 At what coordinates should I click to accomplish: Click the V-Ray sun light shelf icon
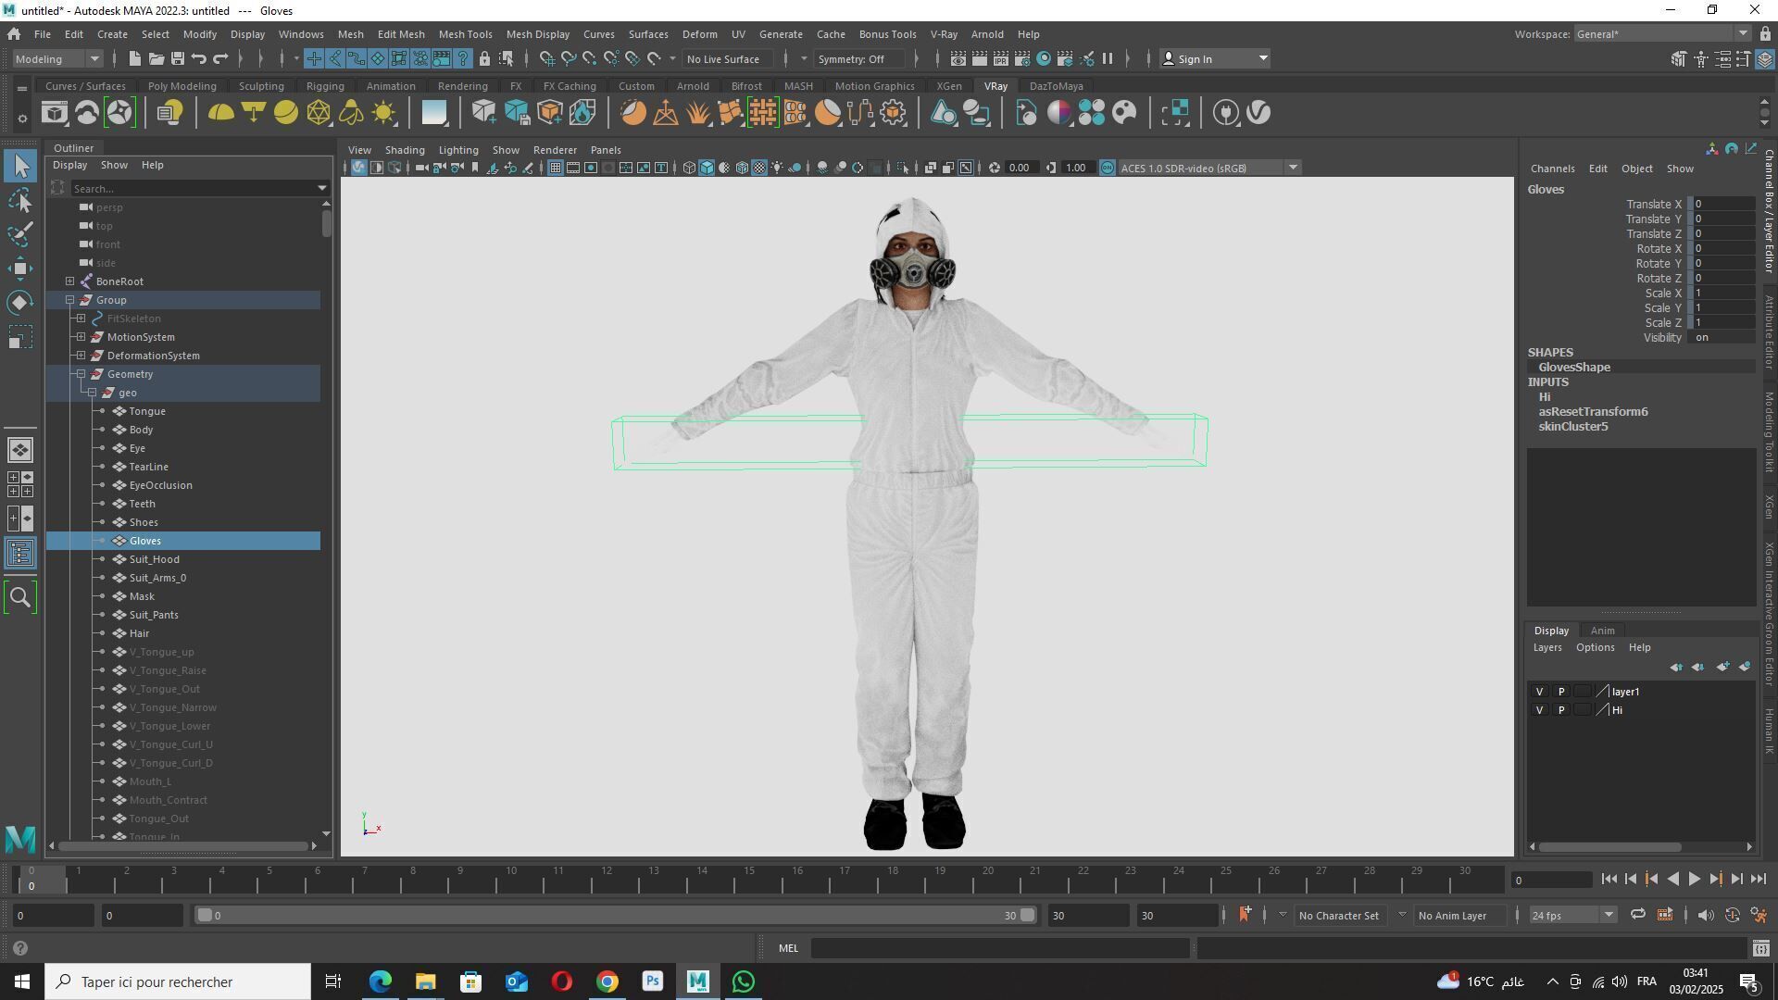(383, 113)
